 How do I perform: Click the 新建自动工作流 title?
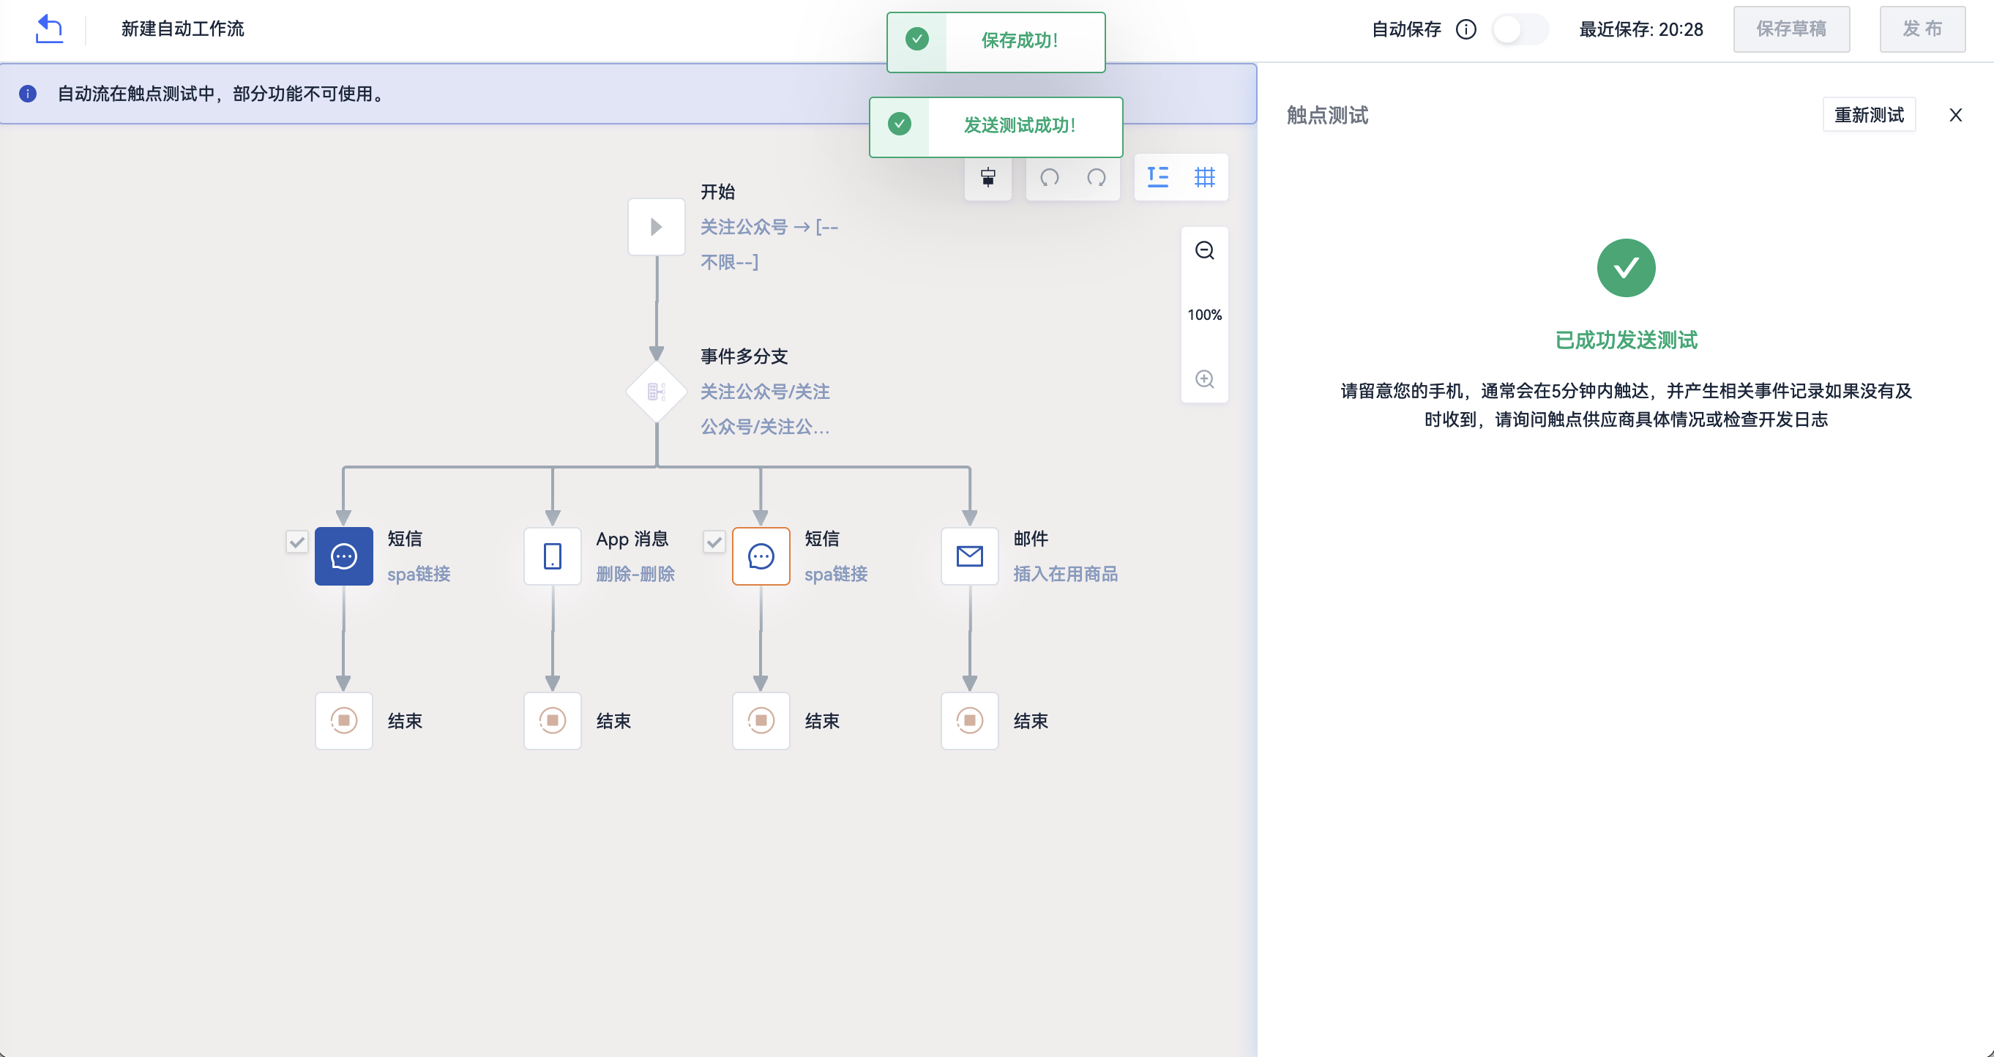tap(183, 29)
